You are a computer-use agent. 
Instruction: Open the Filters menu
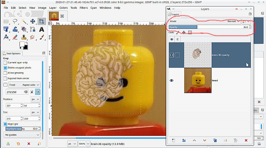84,8
